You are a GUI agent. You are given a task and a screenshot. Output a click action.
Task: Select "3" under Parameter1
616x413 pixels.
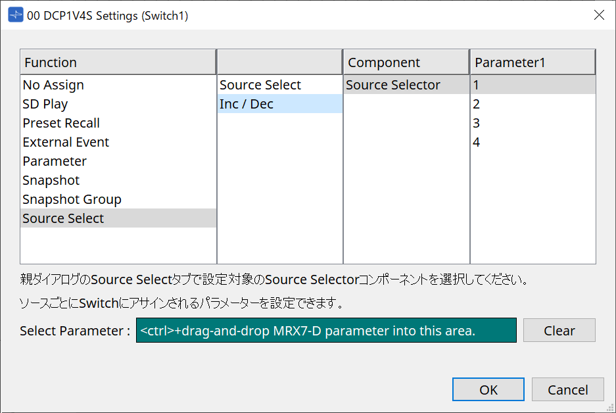coord(477,123)
